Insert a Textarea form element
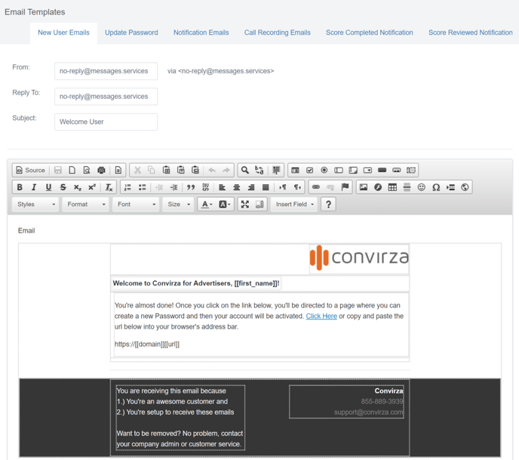The height and width of the screenshot is (460, 519). pos(353,170)
